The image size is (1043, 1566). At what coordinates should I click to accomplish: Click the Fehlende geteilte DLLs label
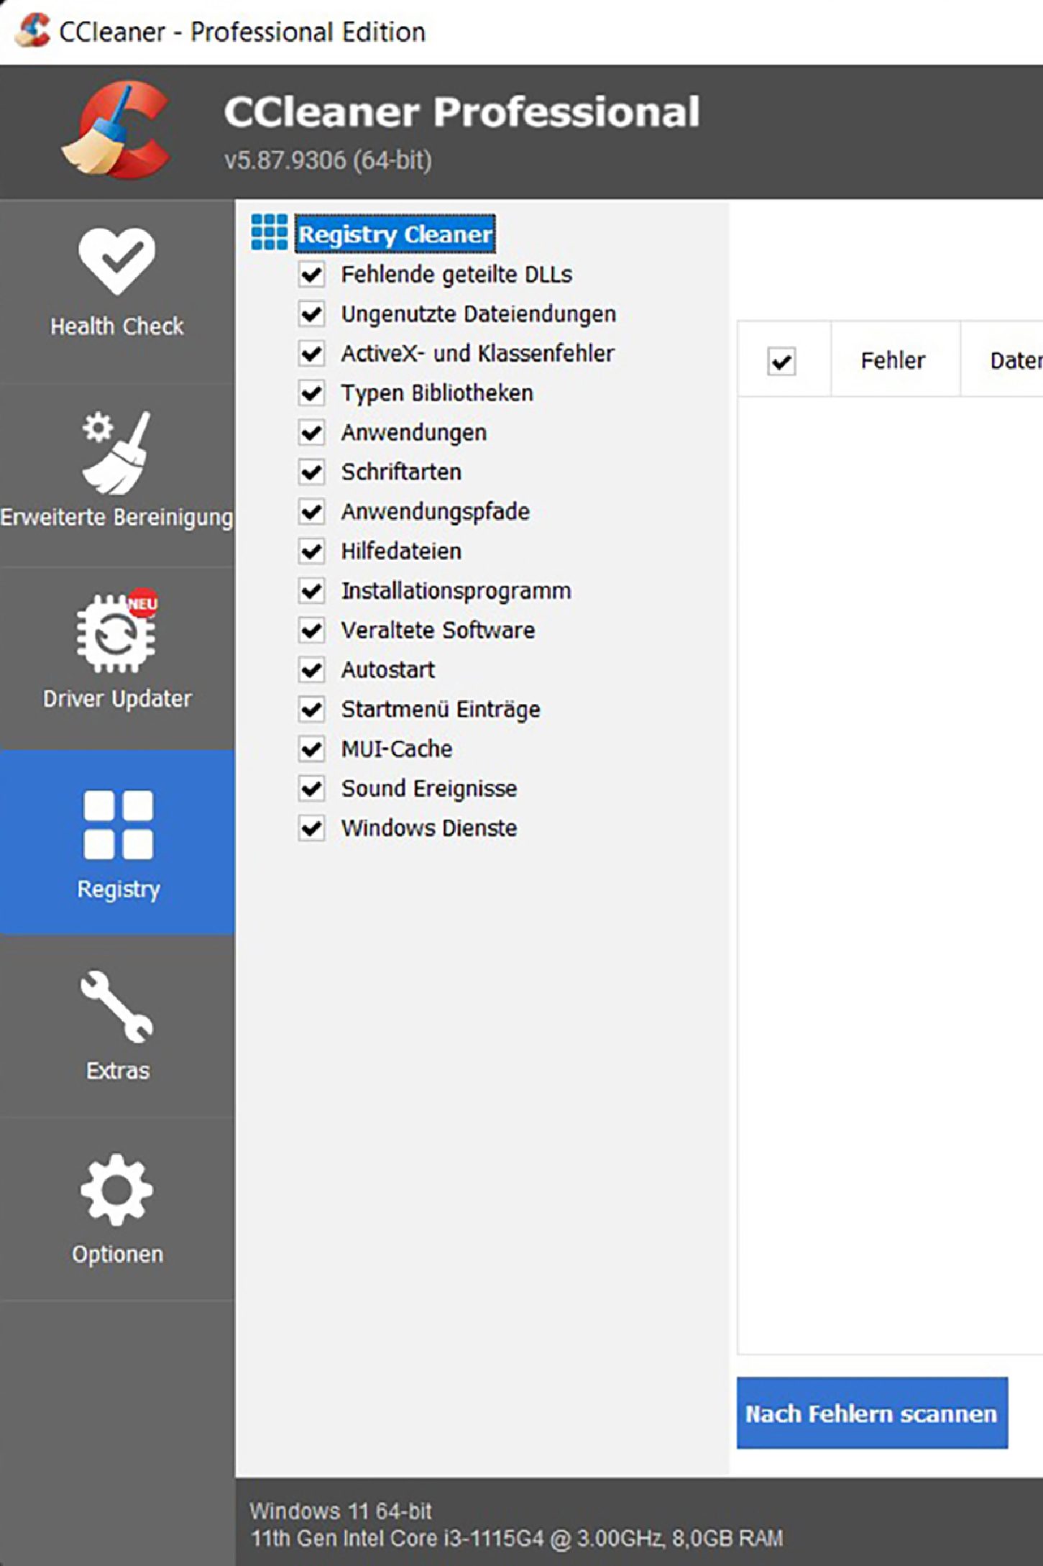point(456,274)
